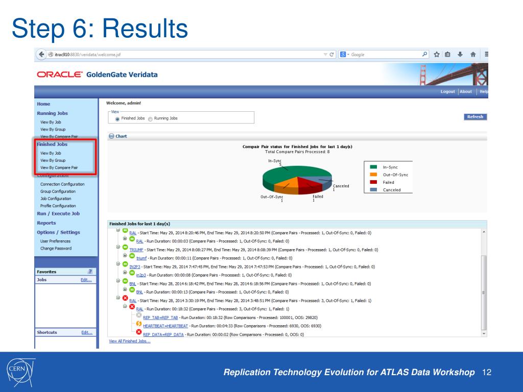The image size is (523, 392).
Task: Open the URL history dropdown arrow
Action: point(325,54)
